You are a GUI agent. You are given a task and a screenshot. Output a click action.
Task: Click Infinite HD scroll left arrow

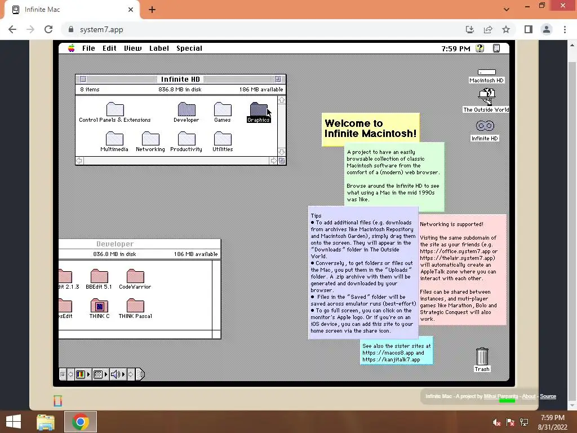pyautogui.click(x=79, y=161)
